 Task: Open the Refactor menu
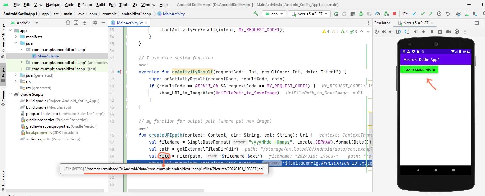tap(85, 5)
